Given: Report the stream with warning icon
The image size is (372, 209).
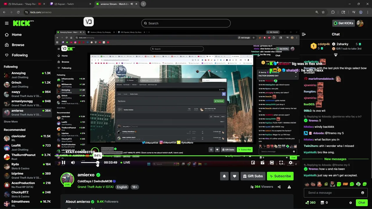Looking at the screenshot, I should point(289,187).
